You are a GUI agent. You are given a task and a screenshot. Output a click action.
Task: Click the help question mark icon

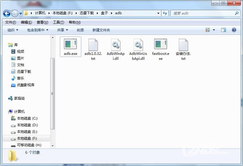(x=234, y=30)
